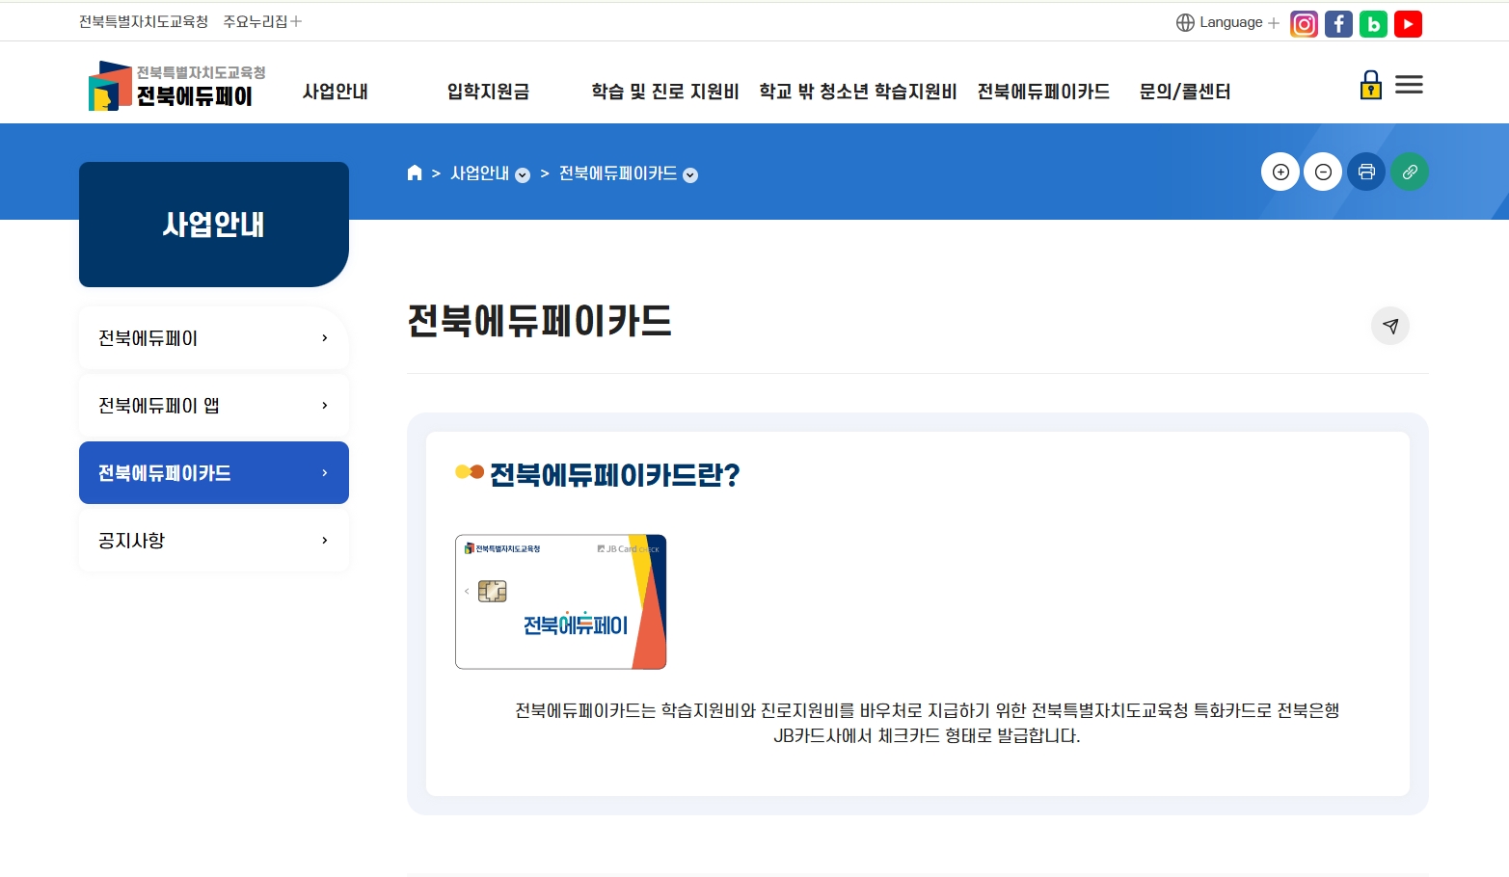Expand the 전북에듀페이 sidebar chevron

point(325,338)
